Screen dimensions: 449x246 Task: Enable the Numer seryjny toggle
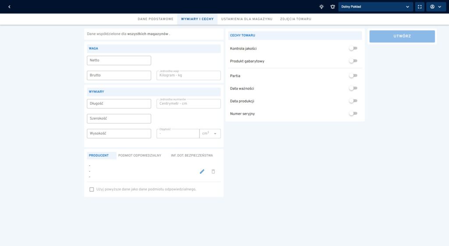[353, 113]
